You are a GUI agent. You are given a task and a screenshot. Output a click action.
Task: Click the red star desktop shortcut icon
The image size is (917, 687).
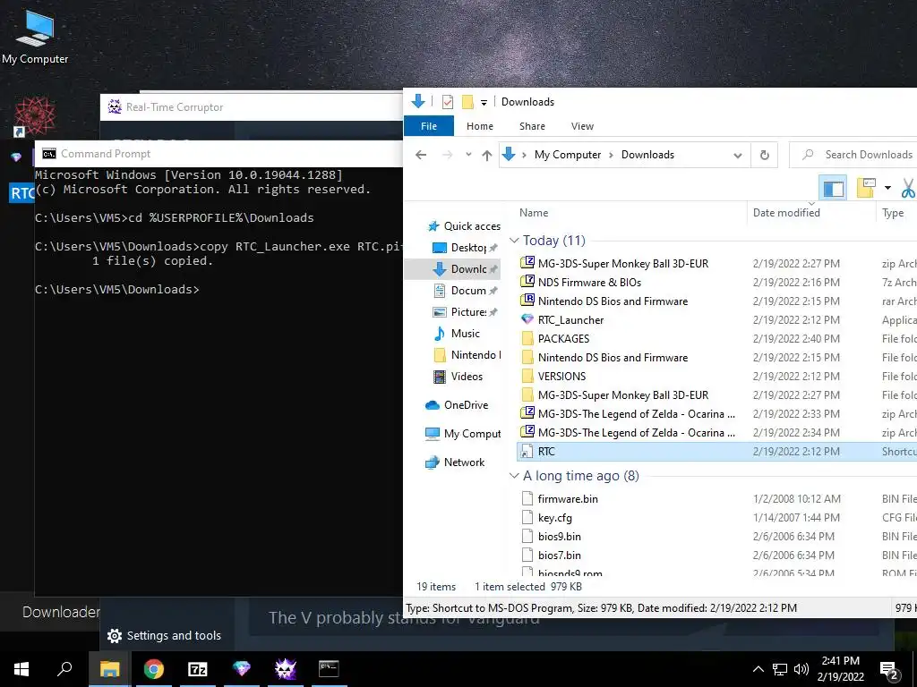click(x=35, y=117)
